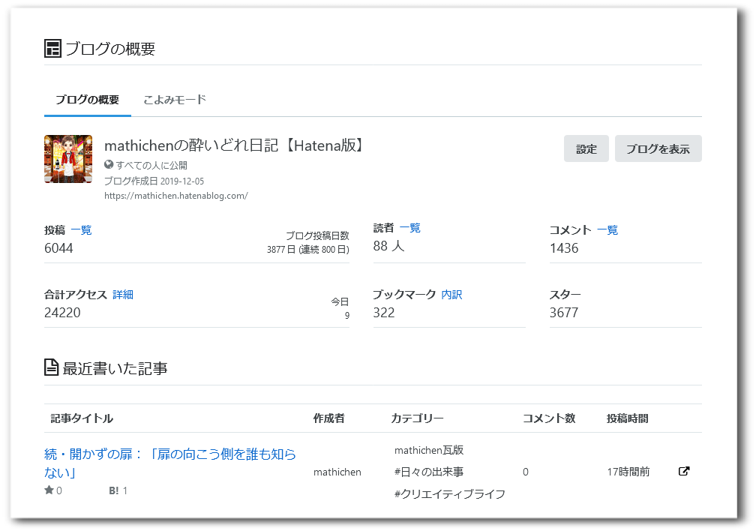Click the bookmark count 322

click(384, 313)
